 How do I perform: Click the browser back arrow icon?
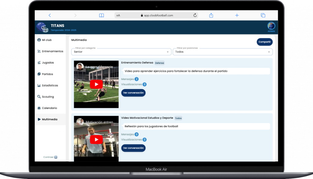(x=50, y=15)
